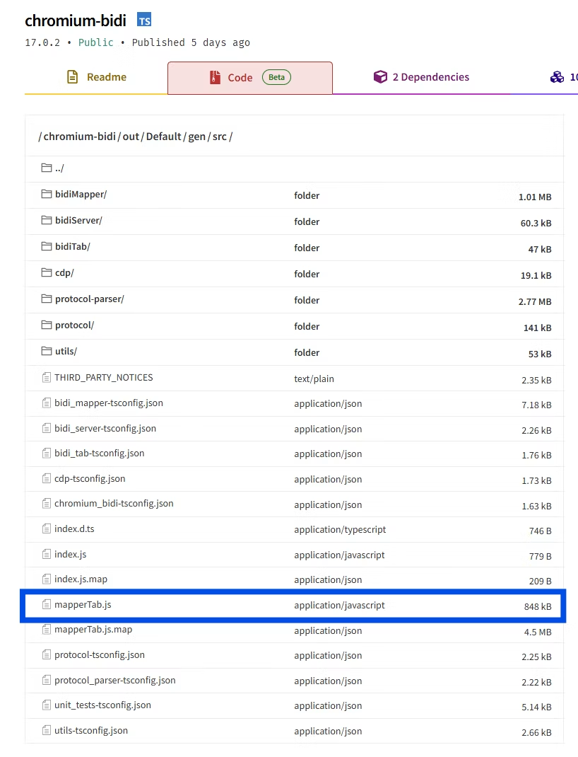The height and width of the screenshot is (757, 578).
Task: Open bidi_mapper-tsconfig.json file
Action: pyautogui.click(x=109, y=403)
